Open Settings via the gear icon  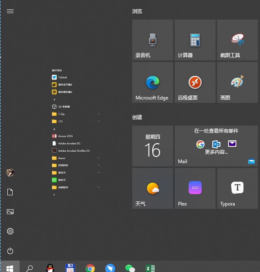coord(10,231)
